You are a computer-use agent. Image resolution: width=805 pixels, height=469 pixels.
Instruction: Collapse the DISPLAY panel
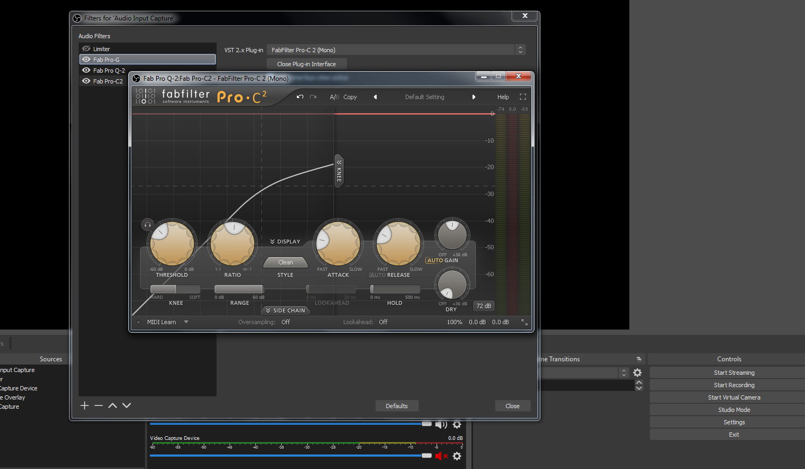point(285,242)
